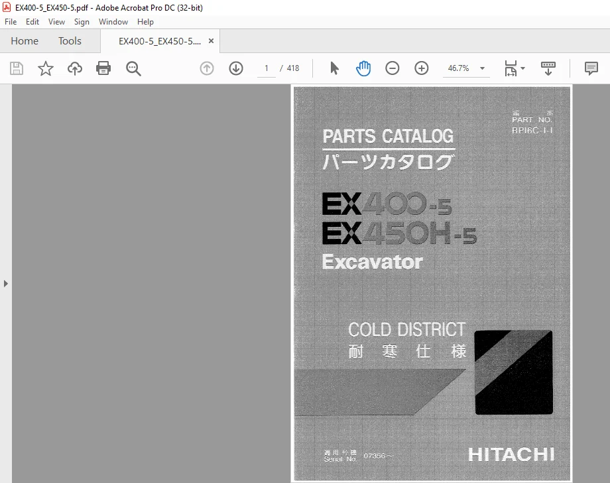610x483 pixels.
Task: Click the PARTS CATALOG title on the page
Action: click(389, 136)
